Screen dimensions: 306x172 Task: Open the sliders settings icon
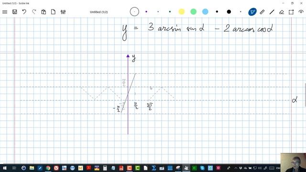[x=63, y=12]
